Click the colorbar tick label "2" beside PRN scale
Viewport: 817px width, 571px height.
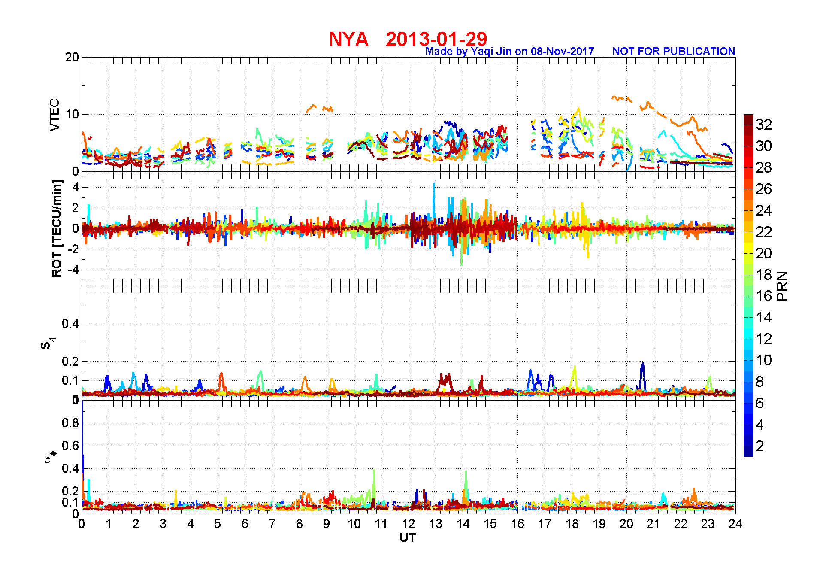tap(760, 446)
